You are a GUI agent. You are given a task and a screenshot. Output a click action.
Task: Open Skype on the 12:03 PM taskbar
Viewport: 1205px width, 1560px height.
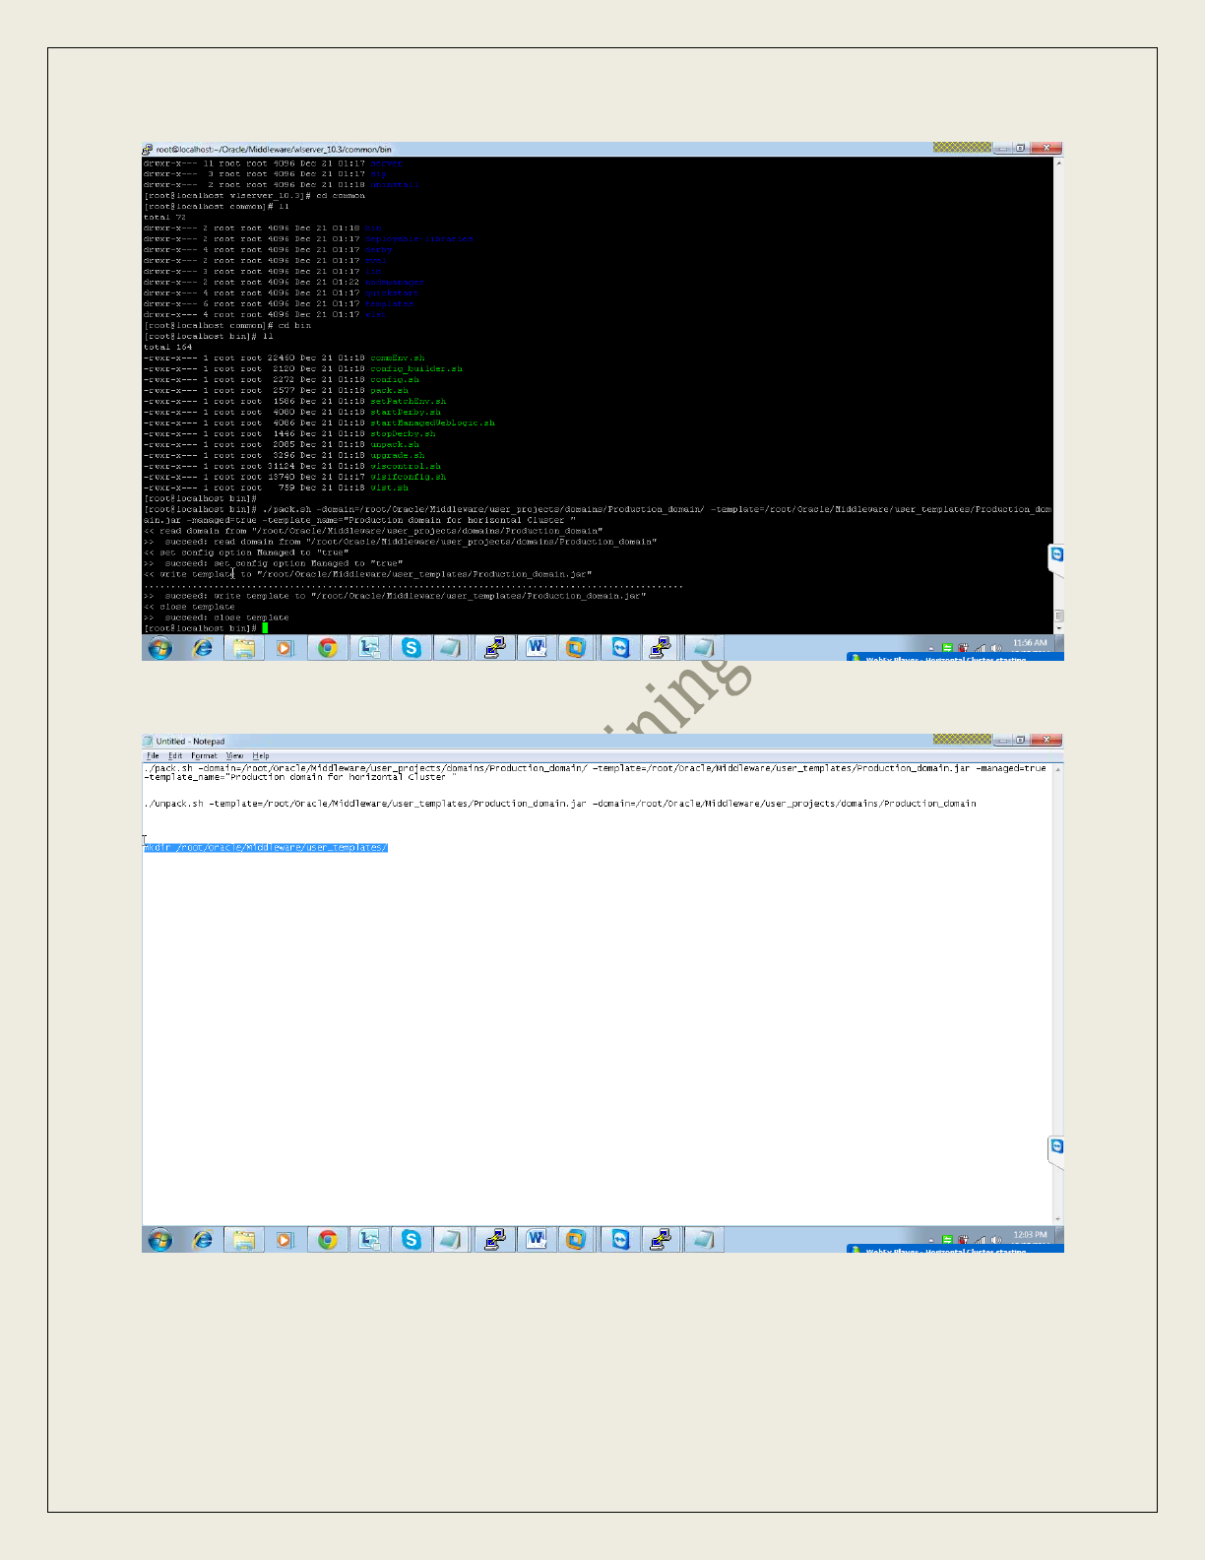click(412, 1239)
